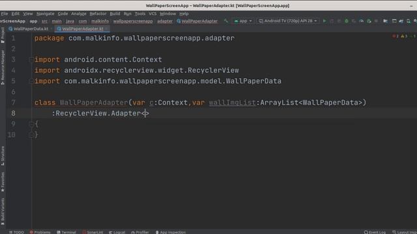Screen dimensions: 417x234
Task: Open the Window menu
Action: point(168,14)
